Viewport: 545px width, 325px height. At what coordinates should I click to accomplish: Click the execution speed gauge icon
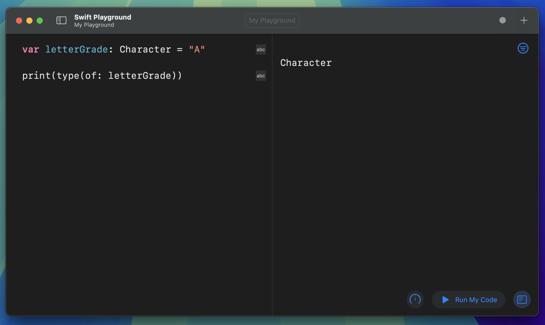tap(415, 300)
